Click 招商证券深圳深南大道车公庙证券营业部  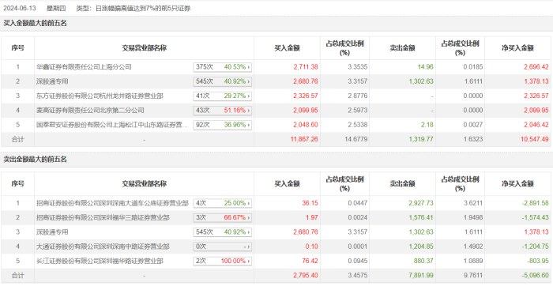click(x=112, y=203)
